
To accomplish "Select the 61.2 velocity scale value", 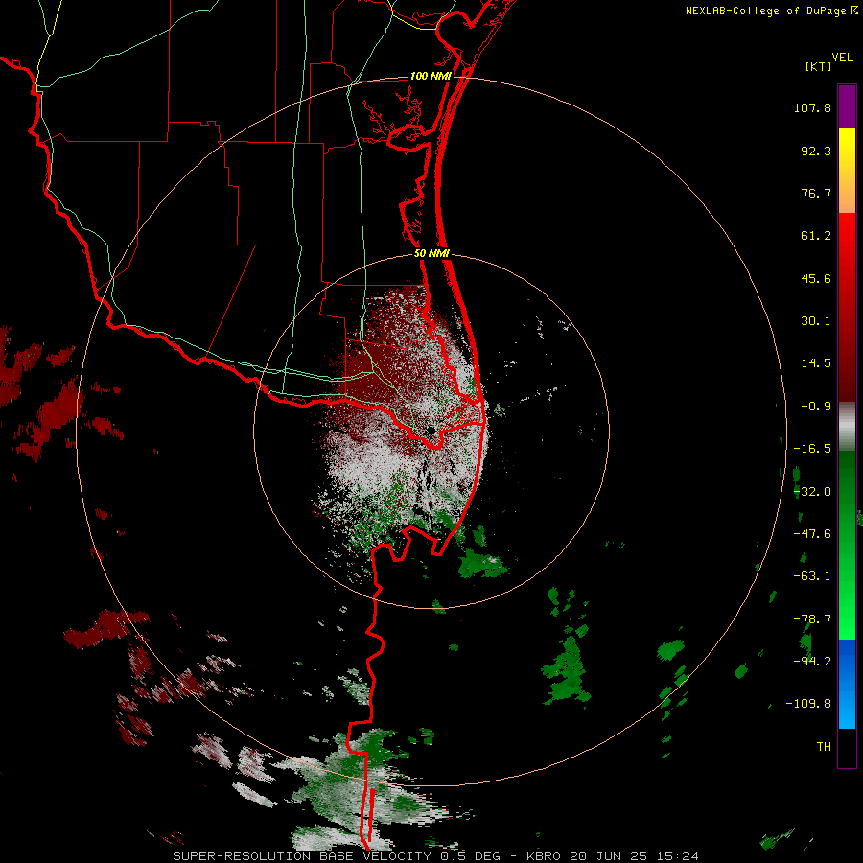I will [x=816, y=236].
